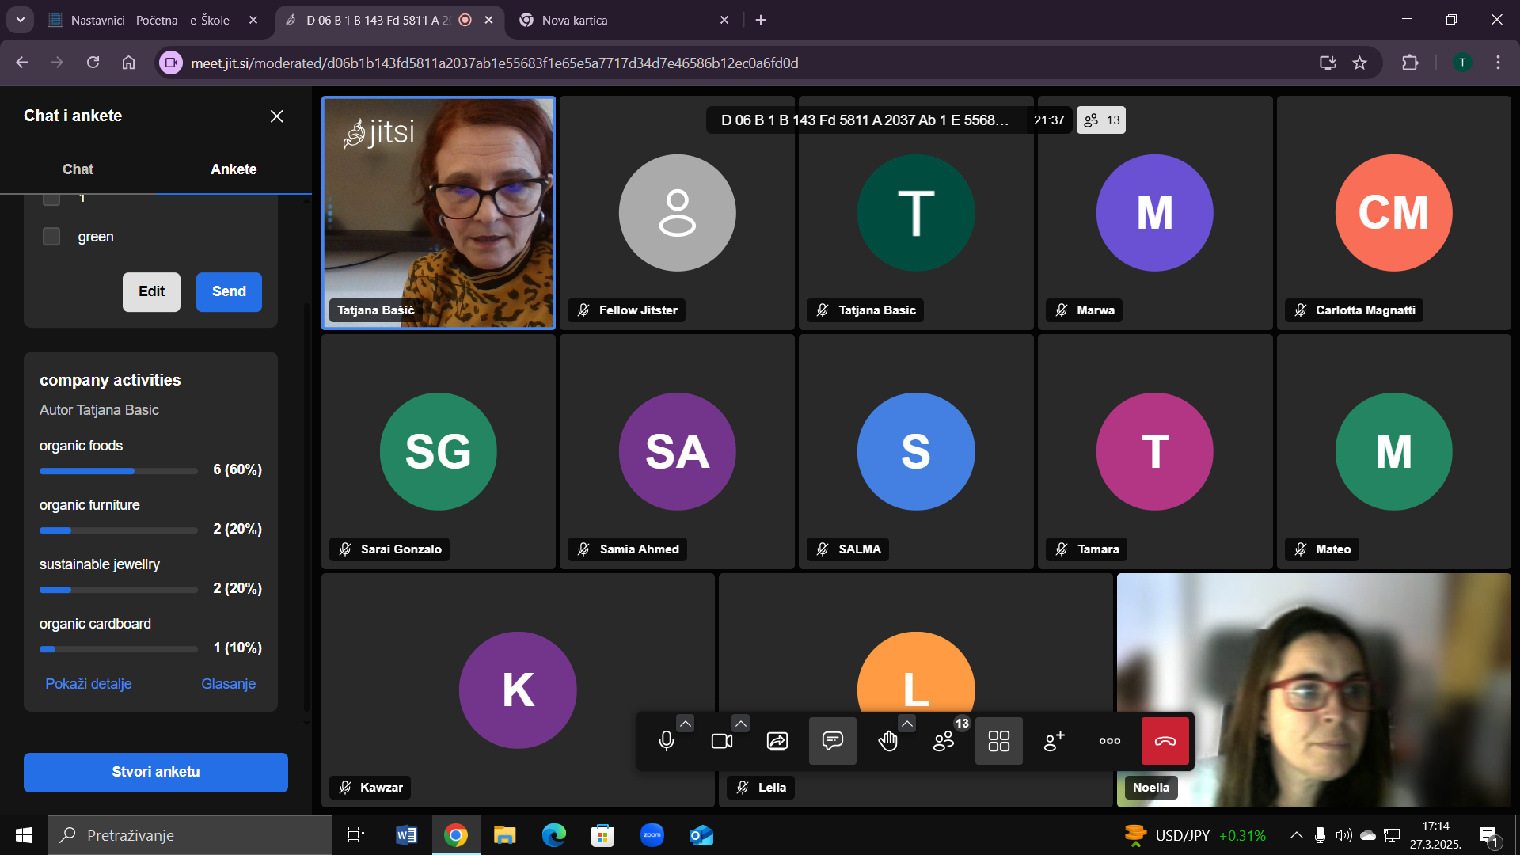
Task: Show hidden system tray icons
Action: 1296,835
